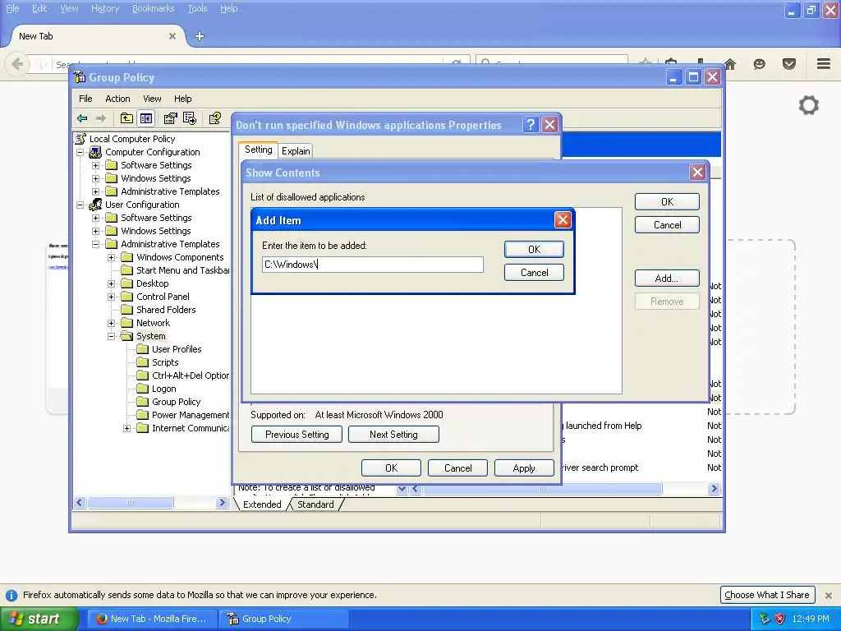Viewport: 841px width, 631px height.
Task: Expand the Internet Communication node
Action: point(126,428)
